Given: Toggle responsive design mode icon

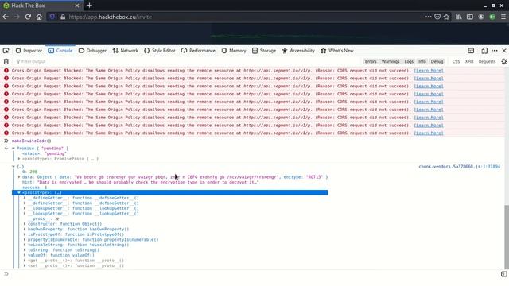Looking at the screenshot, I should point(484,51).
